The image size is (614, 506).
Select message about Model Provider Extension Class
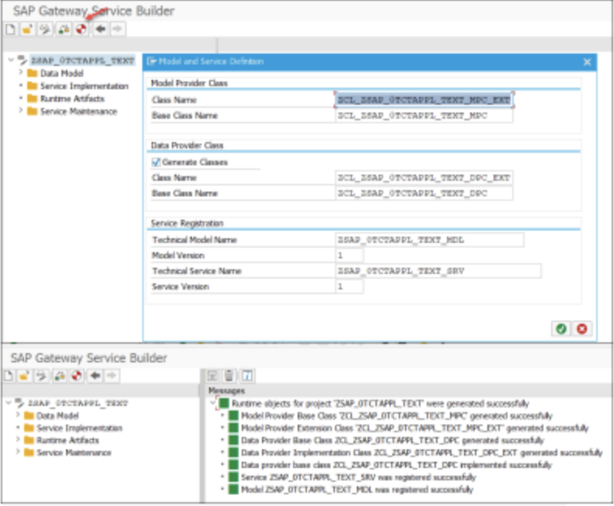point(415,428)
